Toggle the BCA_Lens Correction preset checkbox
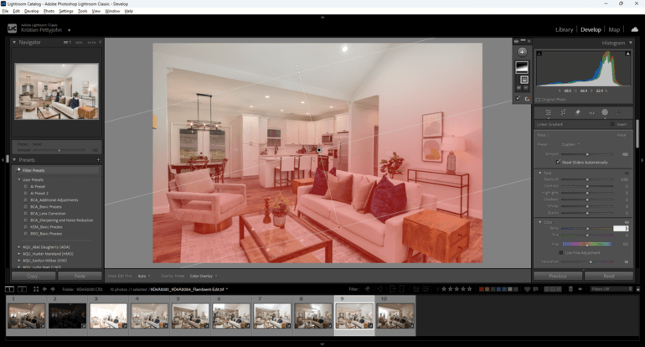 (x=25, y=214)
